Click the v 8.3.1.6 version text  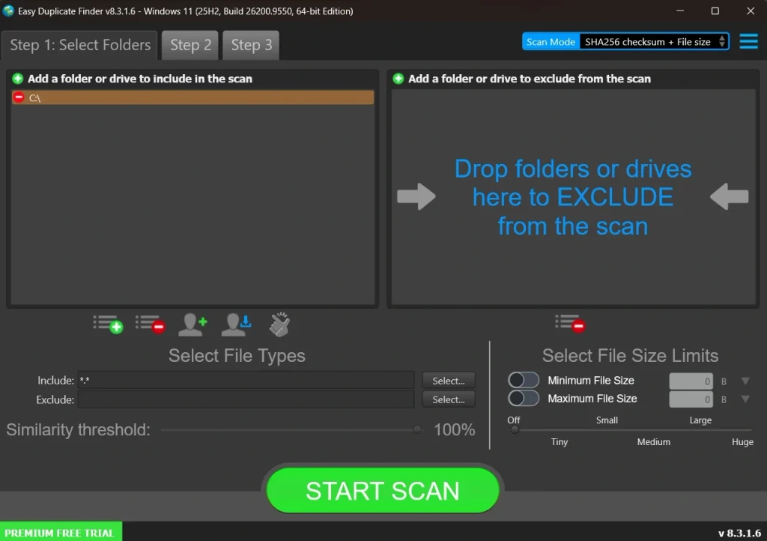(x=739, y=533)
